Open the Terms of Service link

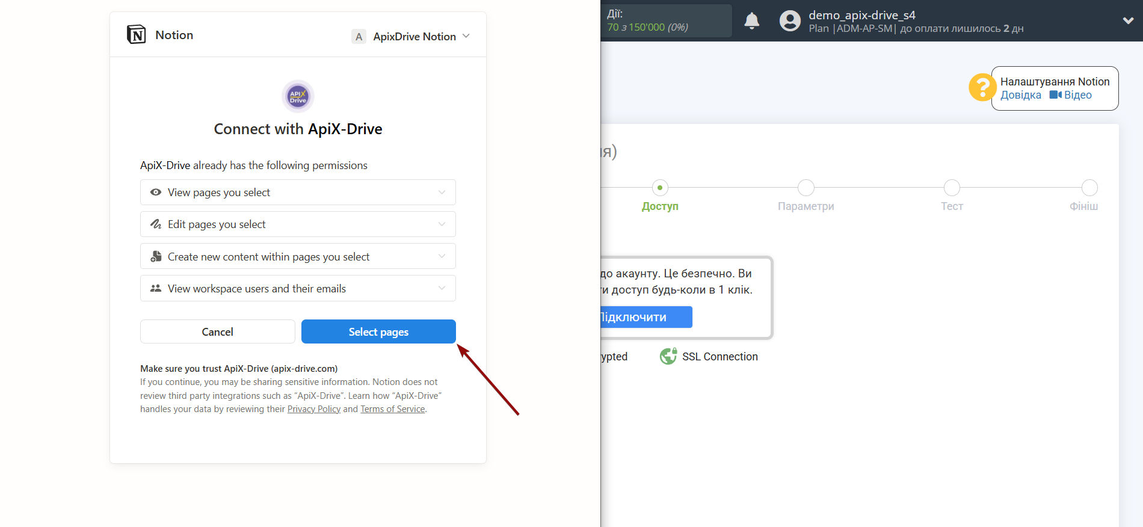[x=393, y=409]
